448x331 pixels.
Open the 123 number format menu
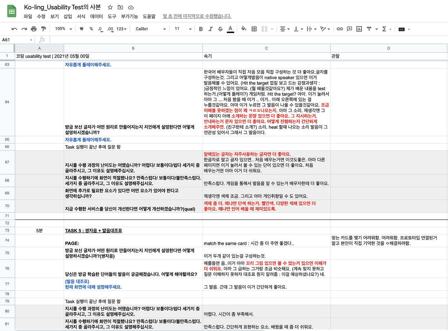point(121,29)
